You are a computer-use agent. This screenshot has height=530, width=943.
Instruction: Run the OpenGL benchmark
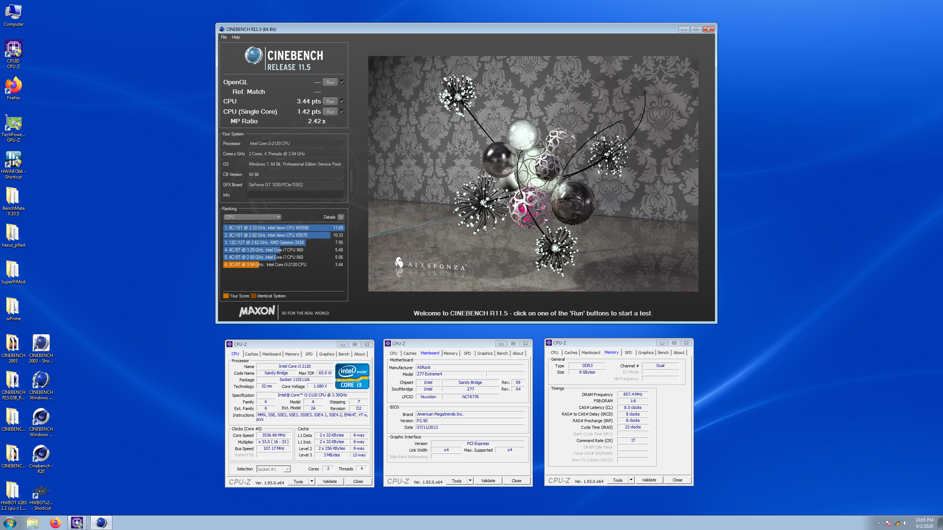tap(330, 82)
